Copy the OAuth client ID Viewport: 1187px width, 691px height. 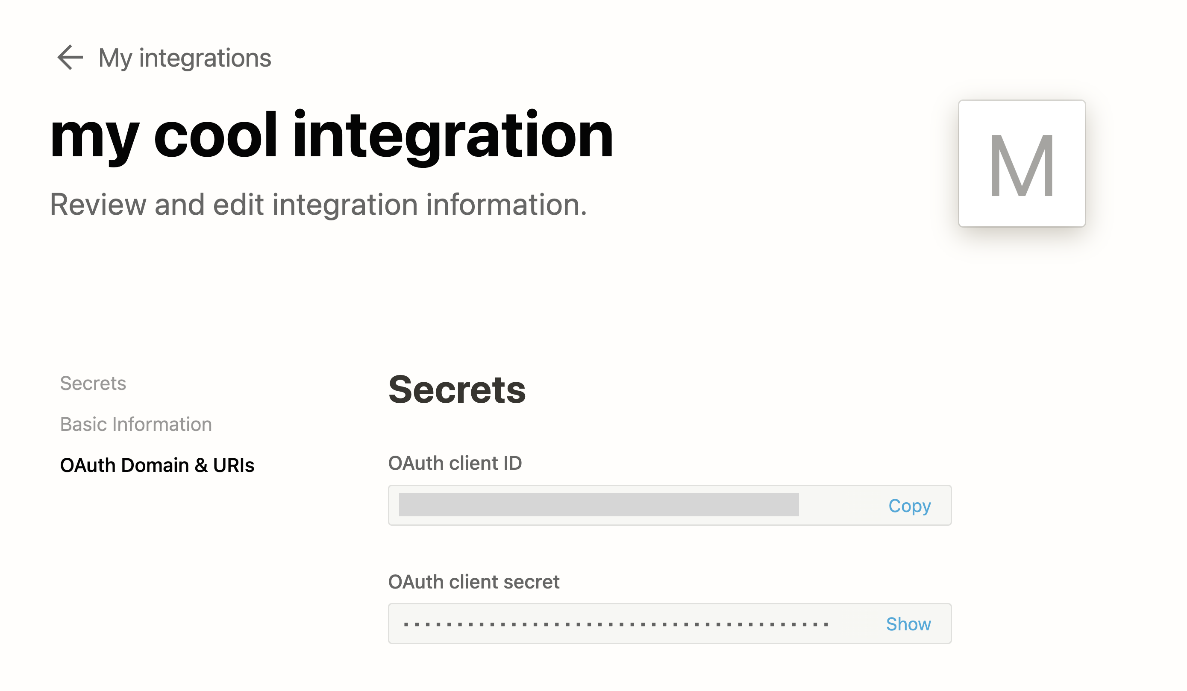(909, 506)
